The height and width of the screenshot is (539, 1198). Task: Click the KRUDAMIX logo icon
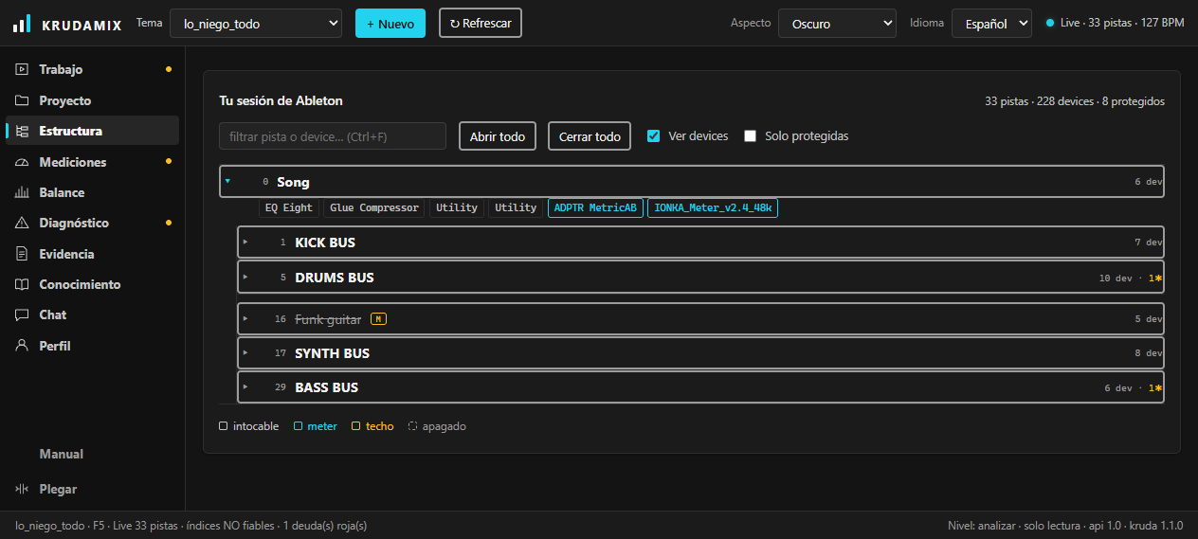22,24
